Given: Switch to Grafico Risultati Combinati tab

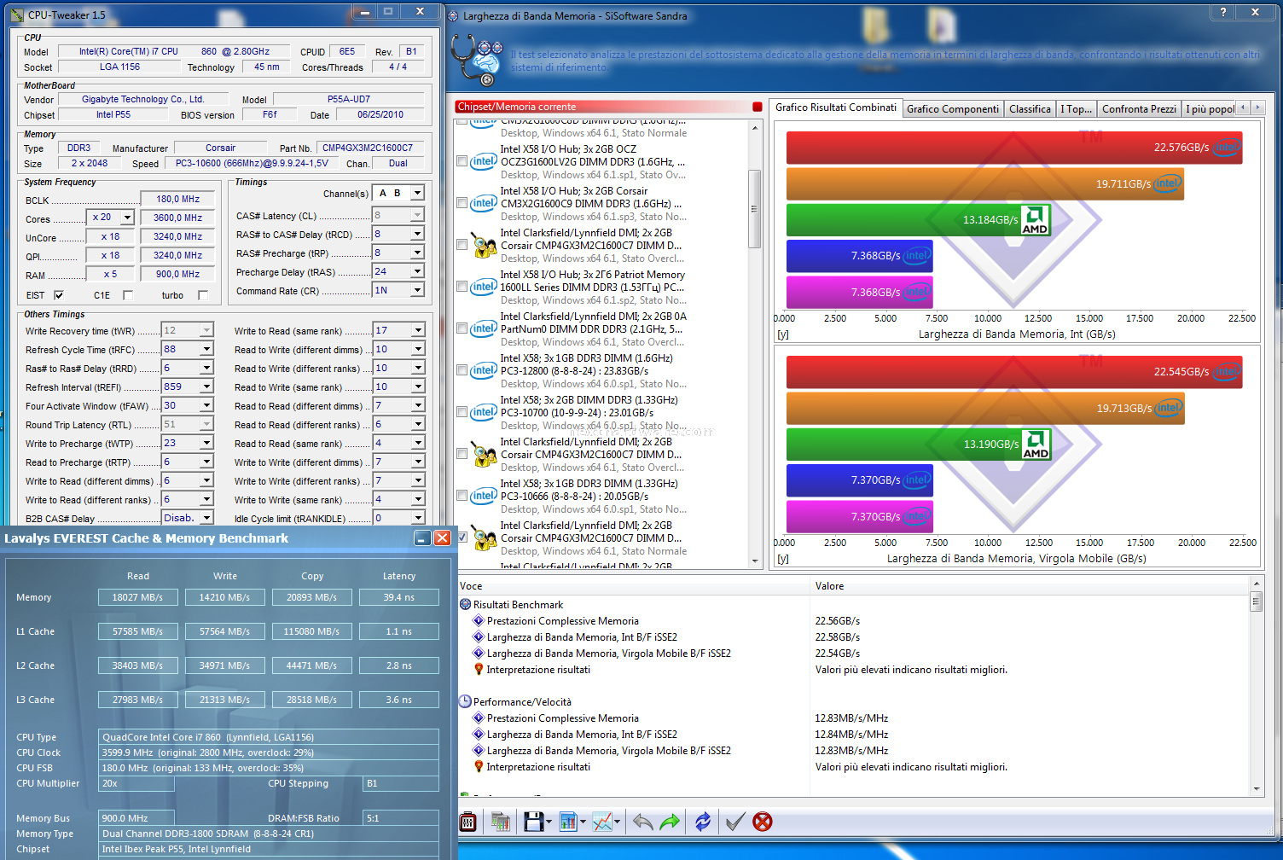Looking at the screenshot, I should 835,107.
